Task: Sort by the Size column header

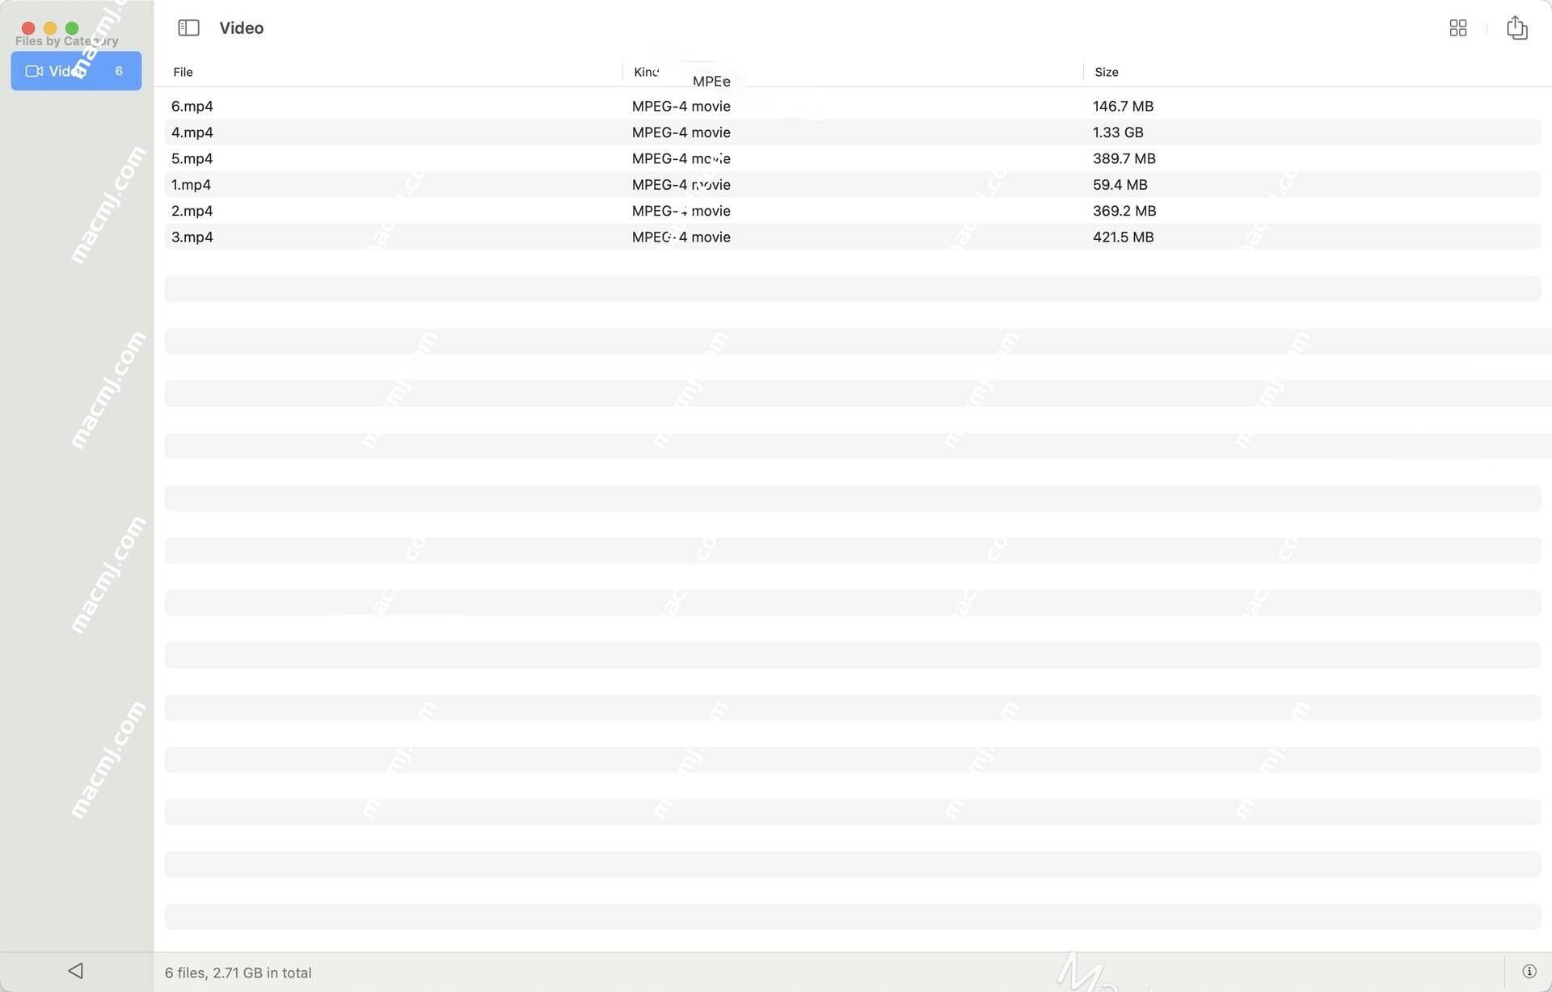Action: point(1106,72)
